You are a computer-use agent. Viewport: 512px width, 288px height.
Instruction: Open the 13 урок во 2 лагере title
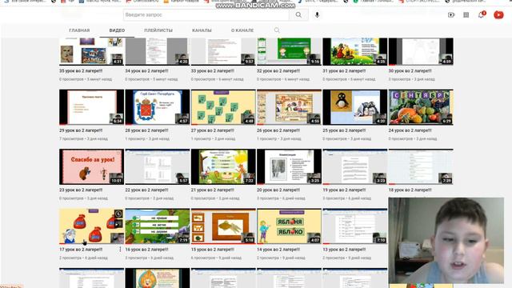[344, 250]
